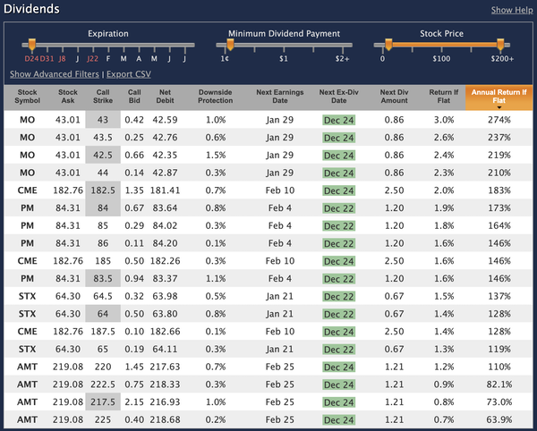The height and width of the screenshot is (431, 537).
Task: Click net debit 64.11 for STX
Action: pyautogui.click(x=165, y=350)
